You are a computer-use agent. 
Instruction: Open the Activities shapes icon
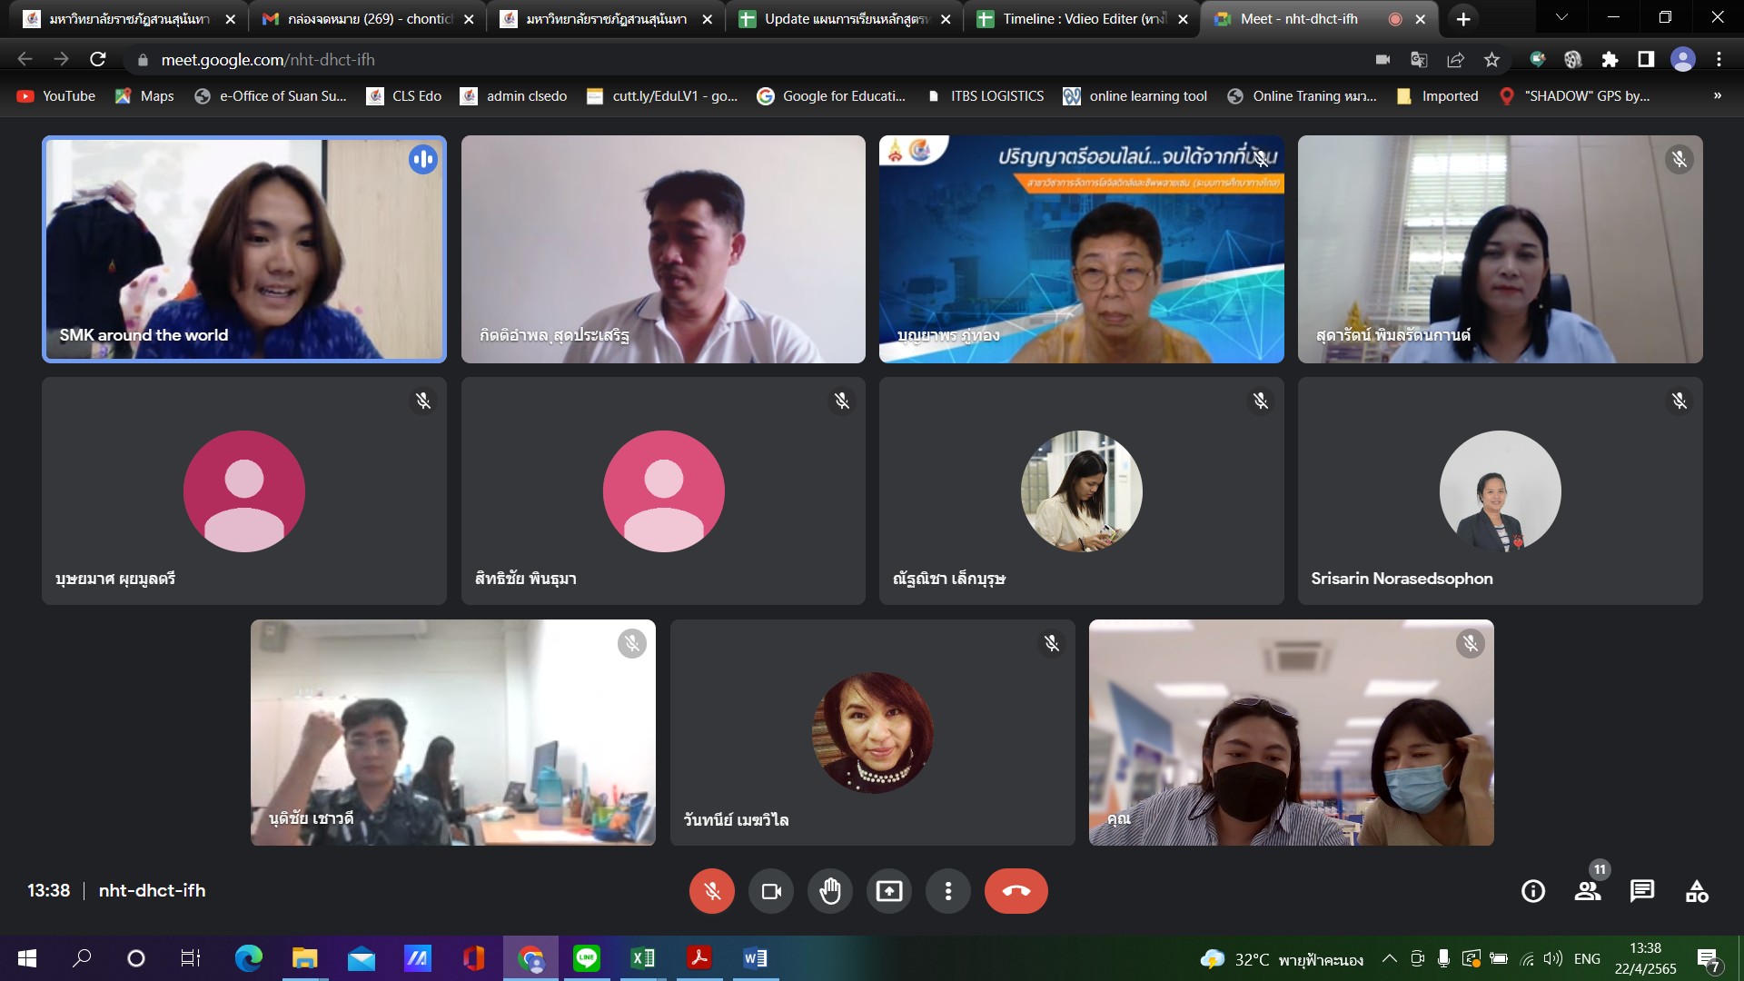[1696, 891]
